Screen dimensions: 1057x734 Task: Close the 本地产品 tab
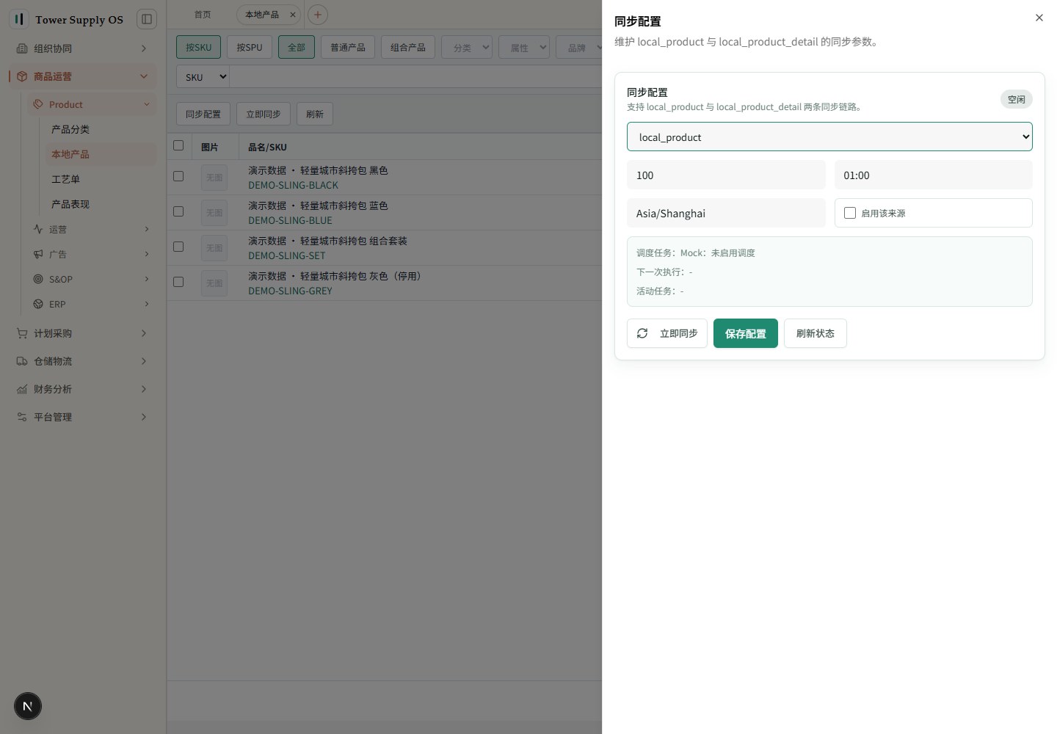[292, 15]
